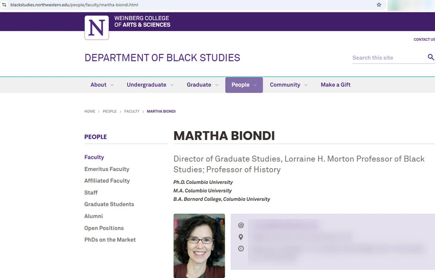Click the location pin icon

tap(241, 237)
